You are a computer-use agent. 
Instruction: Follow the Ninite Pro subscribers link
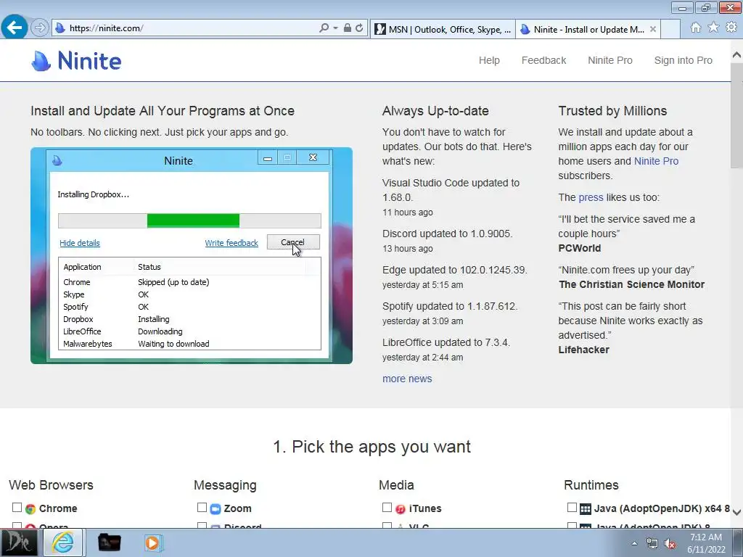(x=656, y=161)
